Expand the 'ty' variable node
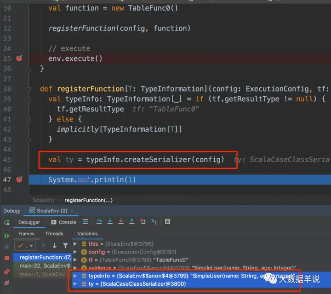The width and height of the screenshot is (331, 294). (75, 284)
